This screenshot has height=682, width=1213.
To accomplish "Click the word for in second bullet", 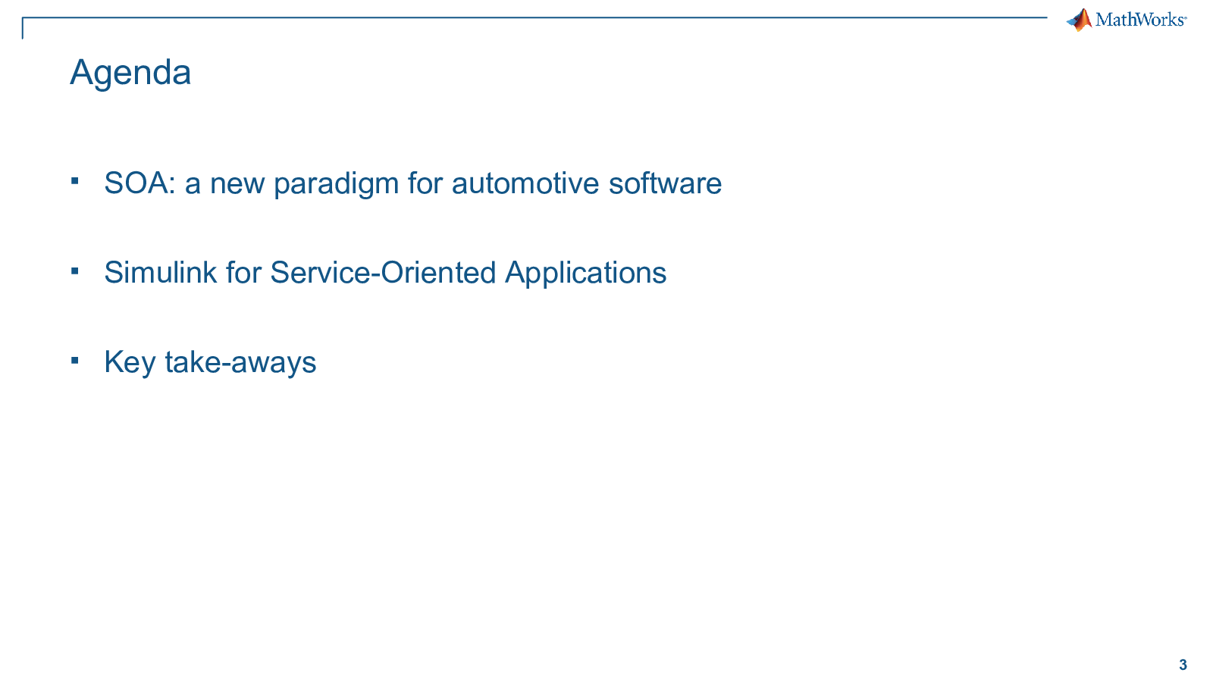I will click(243, 273).
